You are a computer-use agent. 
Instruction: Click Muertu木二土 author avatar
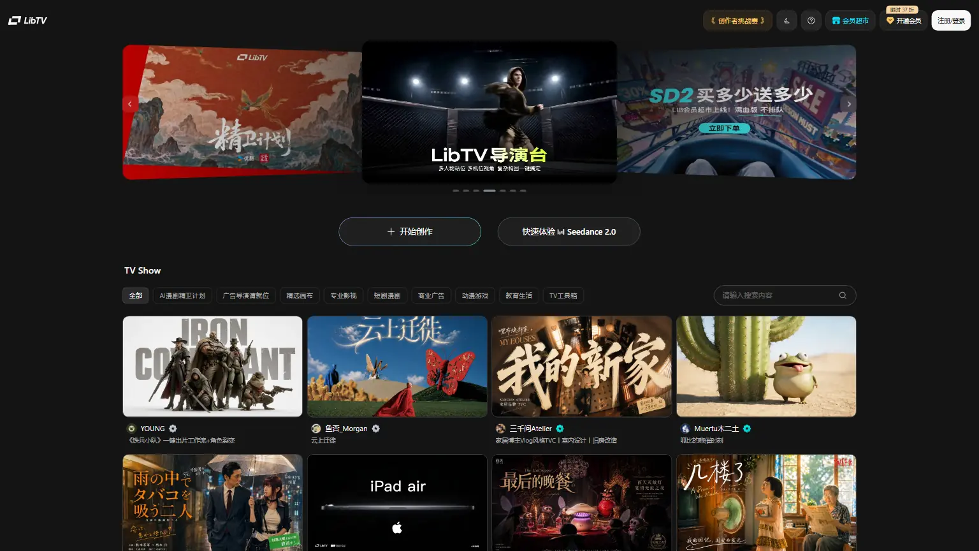[685, 429]
